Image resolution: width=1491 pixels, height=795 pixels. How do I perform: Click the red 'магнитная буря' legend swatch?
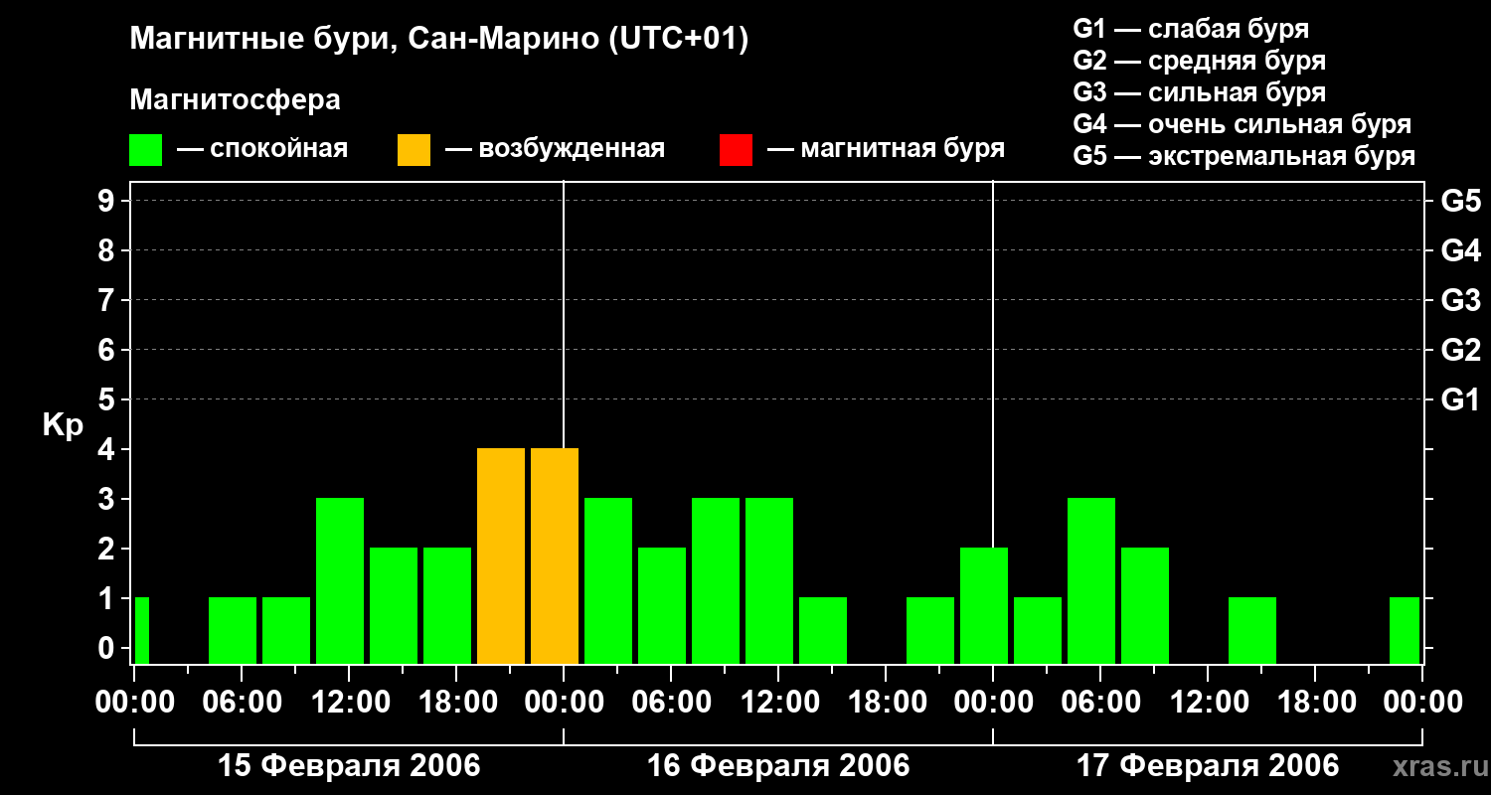(x=736, y=150)
